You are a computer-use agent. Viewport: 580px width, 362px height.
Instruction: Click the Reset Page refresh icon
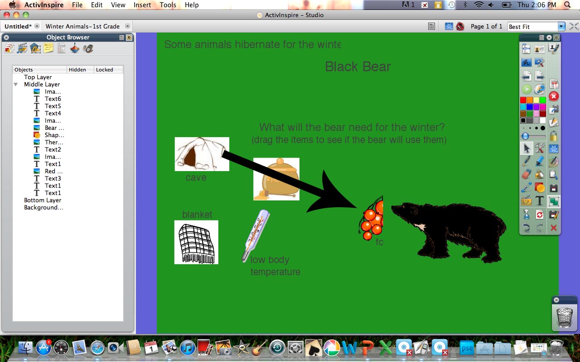click(539, 214)
